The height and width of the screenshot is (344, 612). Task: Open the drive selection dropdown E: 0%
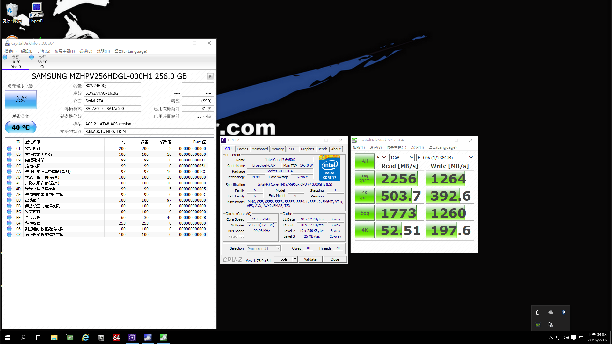pos(445,158)
